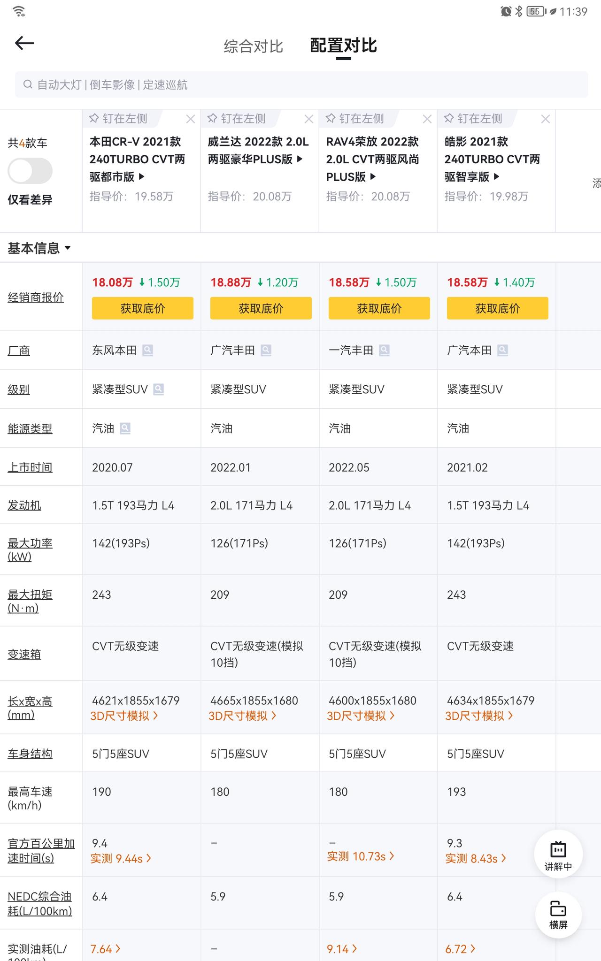Toggle the 仅看差异 switch
The height and width of the screenshot is (961, 601).
pyautogui.click(x=30, y=171)
